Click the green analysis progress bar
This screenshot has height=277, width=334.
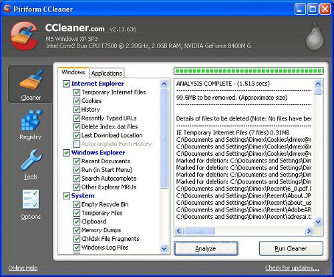(x=248, y=71)
